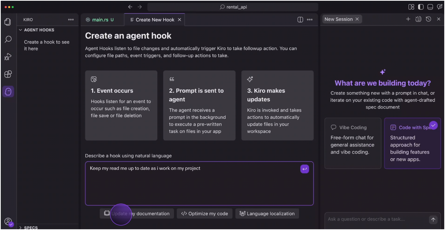Click the 'Create an agent hook' heading

[x=128, y=36]
